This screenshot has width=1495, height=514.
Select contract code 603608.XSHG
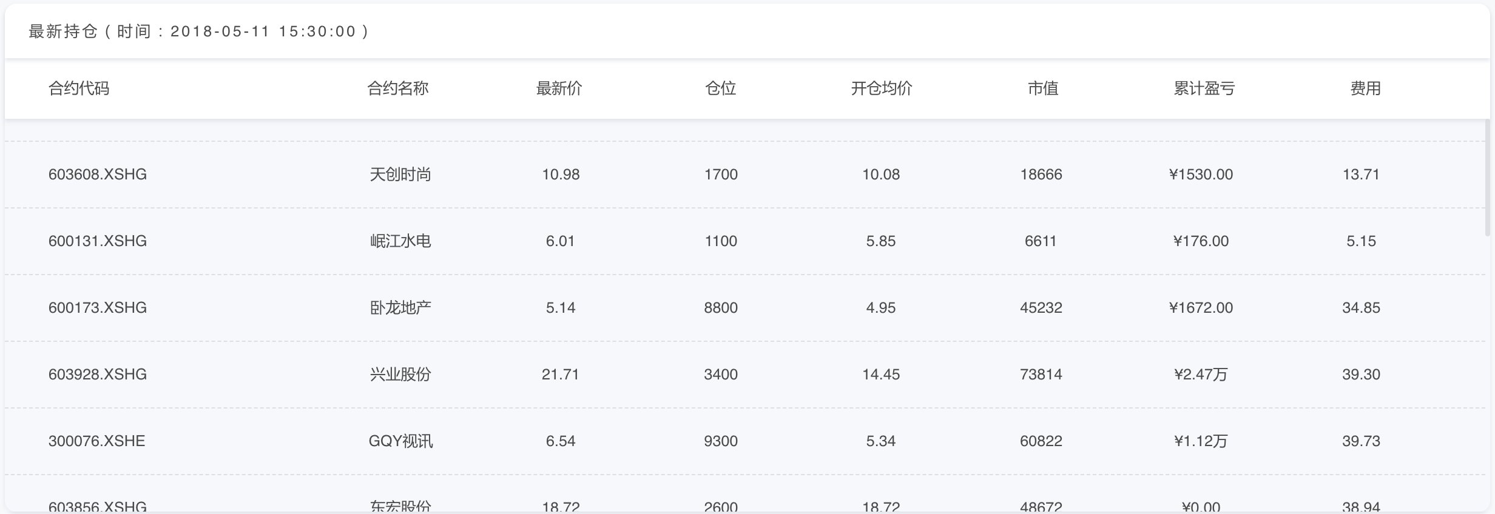98,175
